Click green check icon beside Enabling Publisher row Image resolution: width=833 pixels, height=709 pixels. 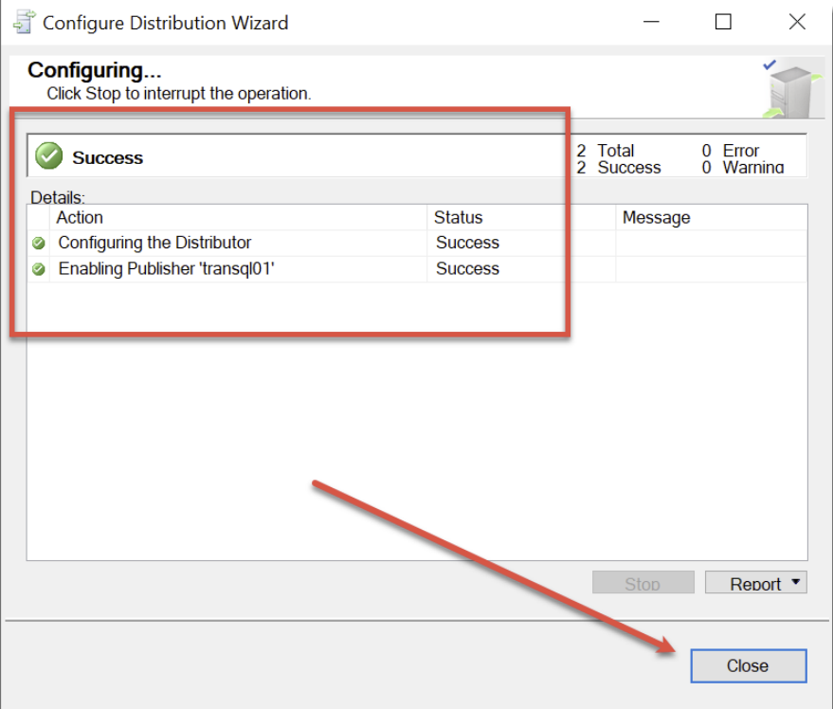tap(39, 269)
